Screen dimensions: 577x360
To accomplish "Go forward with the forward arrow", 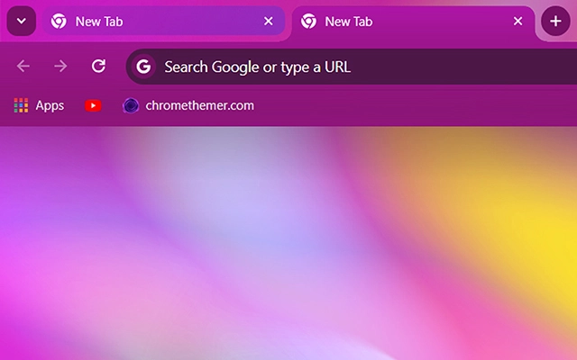I will tap(60, 66).
